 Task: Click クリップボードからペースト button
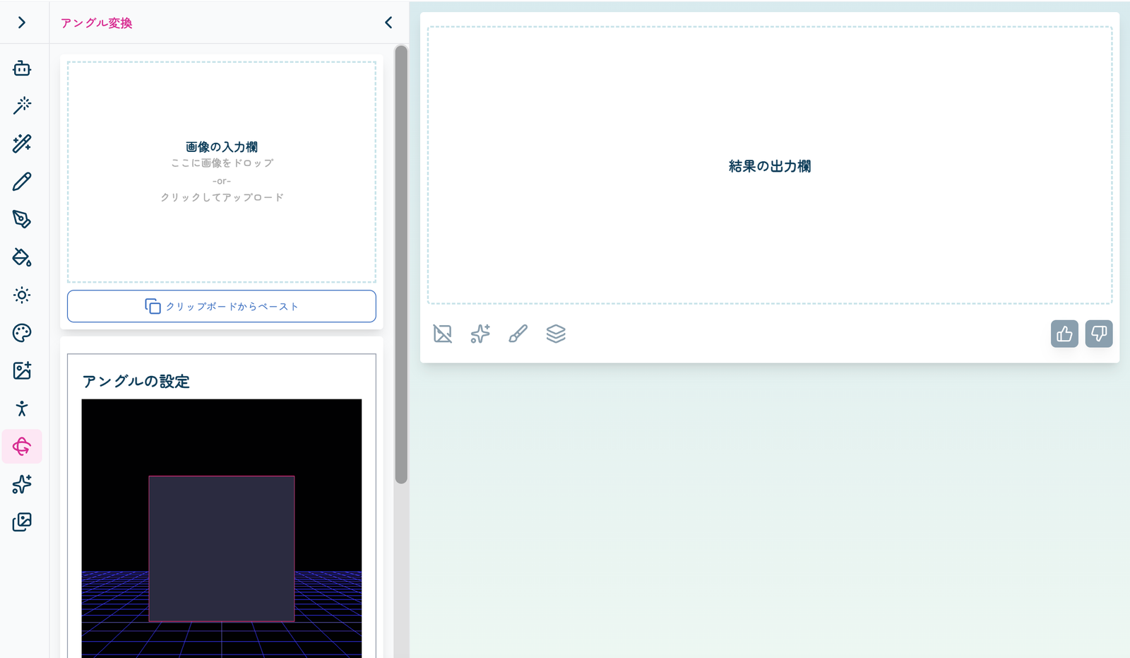pyautogui.click(x=221, y=306)
